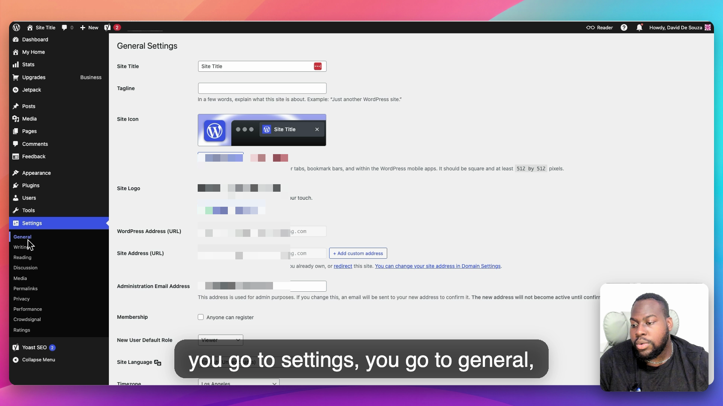This screenshot has width=723, height=406.
Task: Open the Permalinks settings submenu
Action: point(25,289)
